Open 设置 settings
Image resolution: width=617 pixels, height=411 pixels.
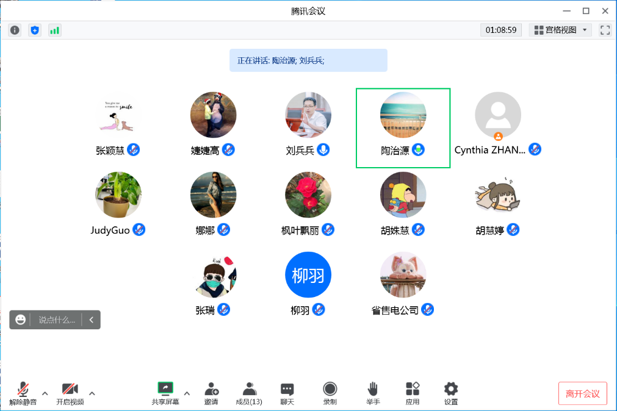click(x=451, y=393)
